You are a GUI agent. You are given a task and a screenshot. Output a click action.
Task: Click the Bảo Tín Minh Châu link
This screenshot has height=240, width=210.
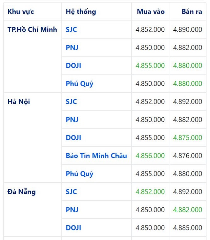click(96, 156)
